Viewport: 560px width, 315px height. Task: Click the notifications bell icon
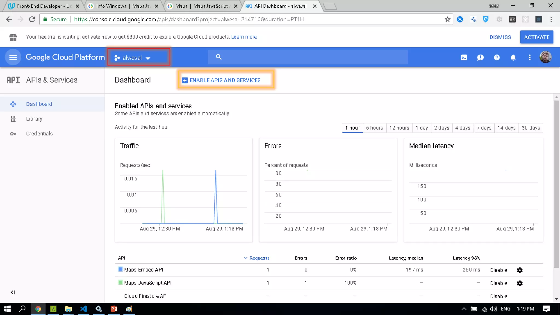coord(513,57)
